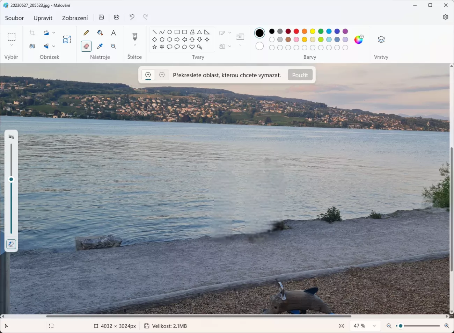Image resolution: width=454 pixels, height=333 pixels.
Task: Click the Použít button
Action: 300,75
